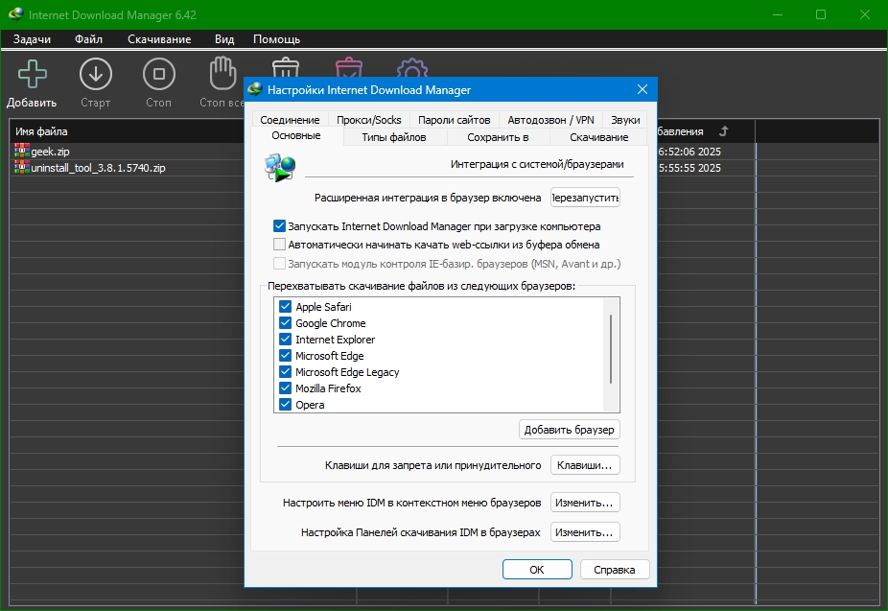Click the Добавить браузер button
Image resolution: width=888 pixels, height=611 pixels.
(570, 430)
